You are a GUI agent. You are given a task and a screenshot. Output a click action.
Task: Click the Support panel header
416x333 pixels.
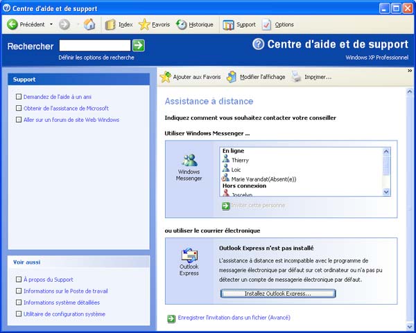point(79,80)
